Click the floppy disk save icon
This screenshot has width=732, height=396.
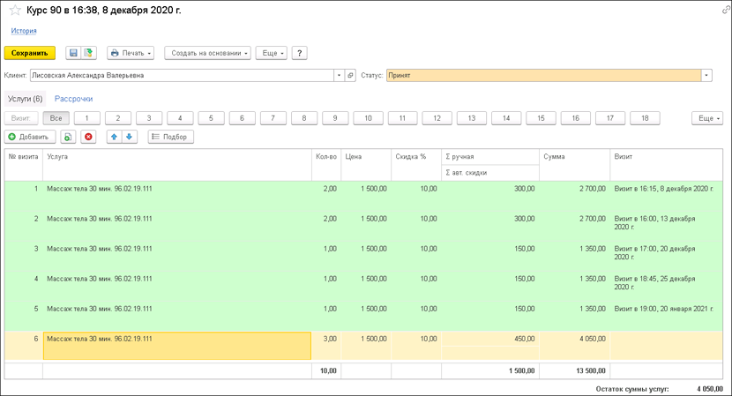point(73,53)
